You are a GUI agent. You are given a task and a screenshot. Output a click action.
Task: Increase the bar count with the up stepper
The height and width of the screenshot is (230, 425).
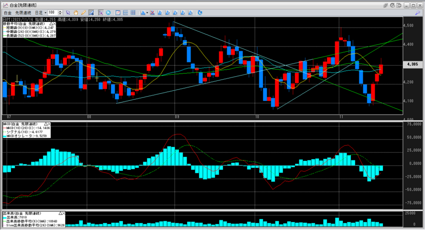coord(61,11)
